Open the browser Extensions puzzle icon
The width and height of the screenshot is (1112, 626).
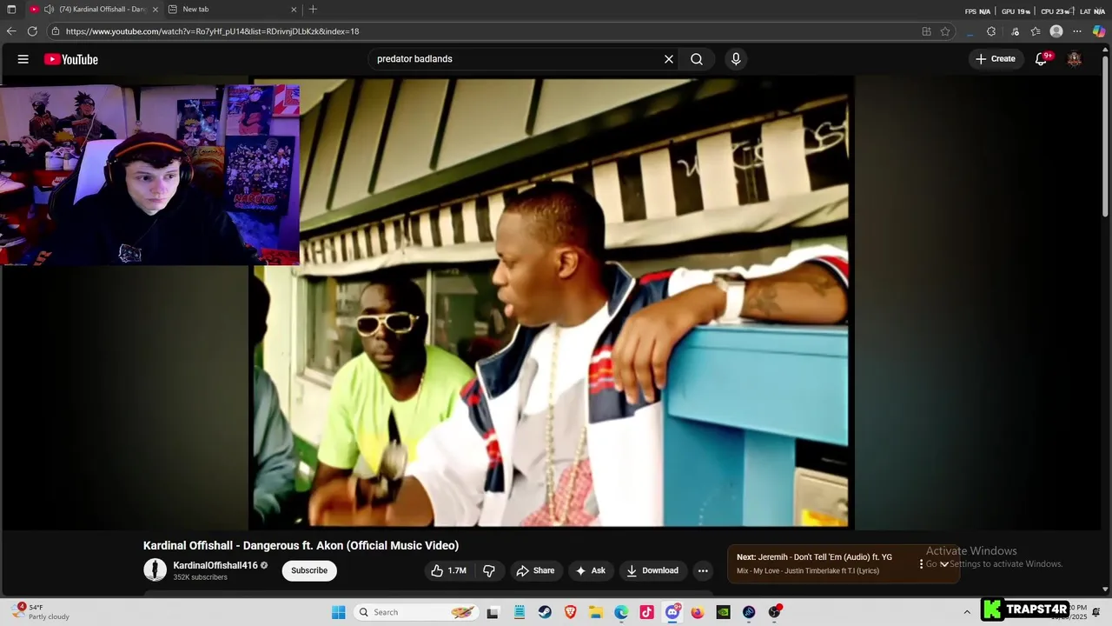coord(991,31)
